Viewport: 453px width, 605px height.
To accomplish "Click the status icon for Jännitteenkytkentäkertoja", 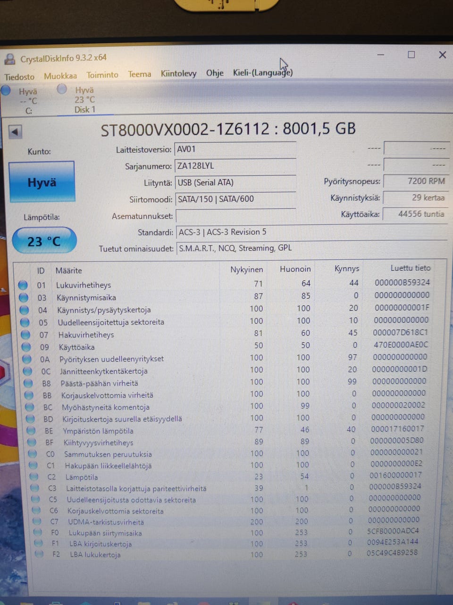I will coord(28,371).
